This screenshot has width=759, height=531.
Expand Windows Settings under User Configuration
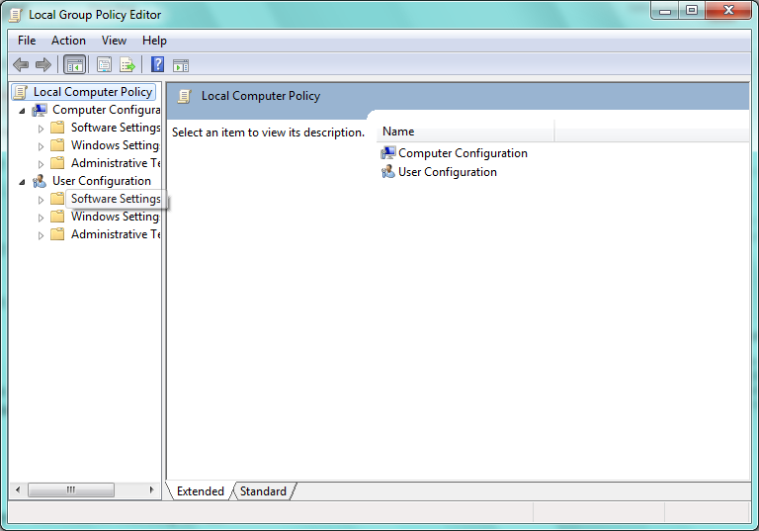(x=42, y=218)
